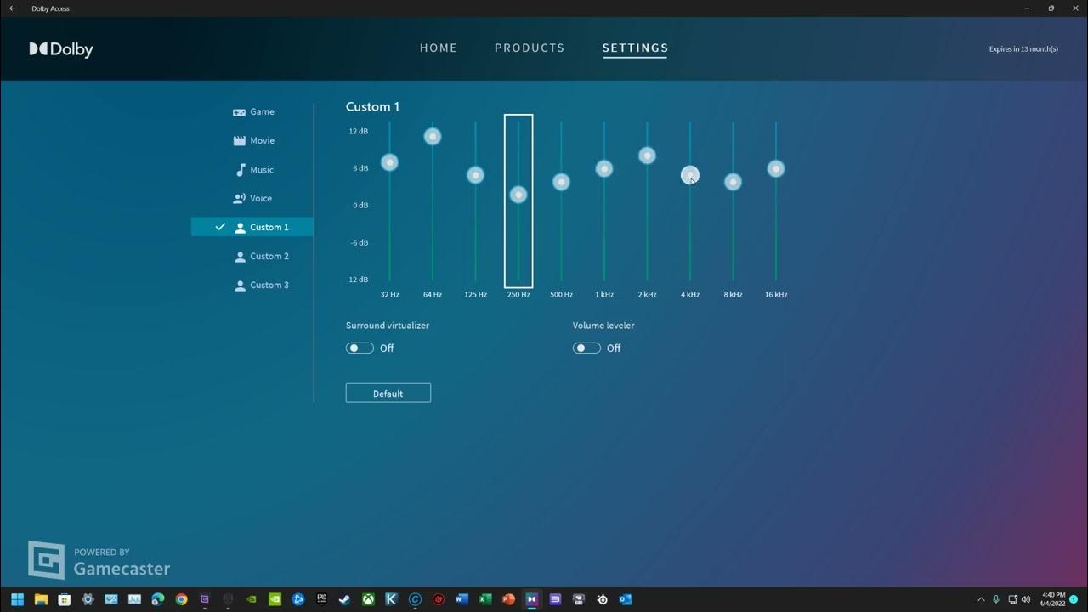This screenshot has width=1088, height=612.
Task: Click the microphone tray icon
Action: point(996,599)
